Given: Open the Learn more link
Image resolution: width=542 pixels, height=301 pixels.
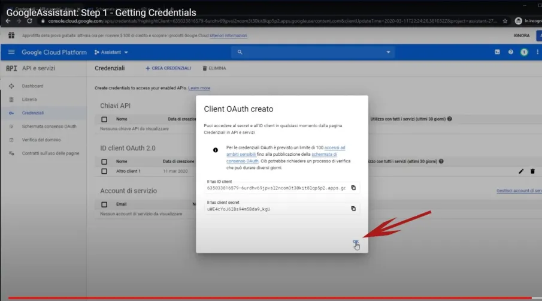Looking at the screenshot, I should (x=199, y=88).
